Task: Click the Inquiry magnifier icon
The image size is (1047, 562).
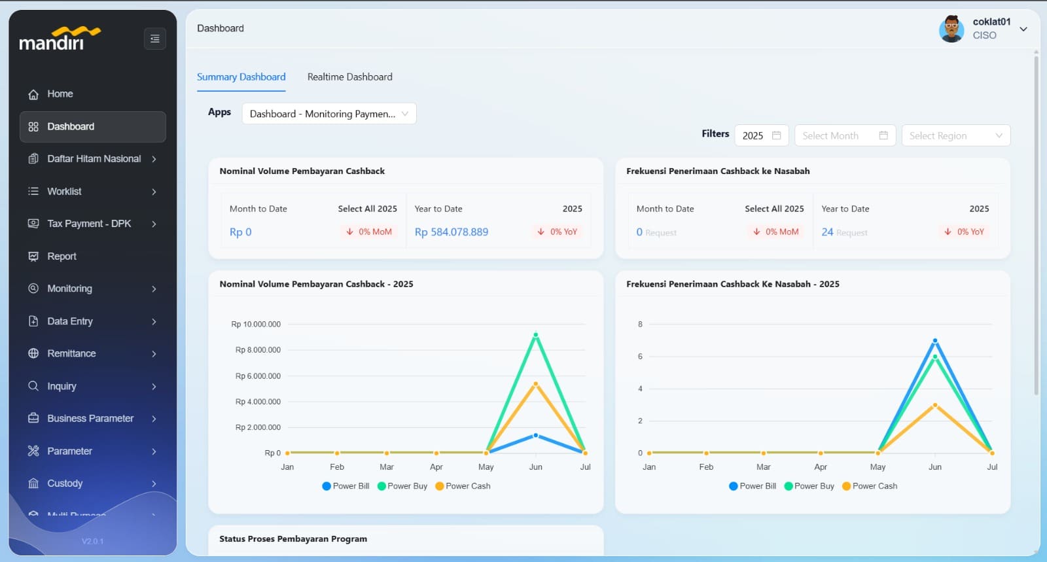Action: coord(33,386)
